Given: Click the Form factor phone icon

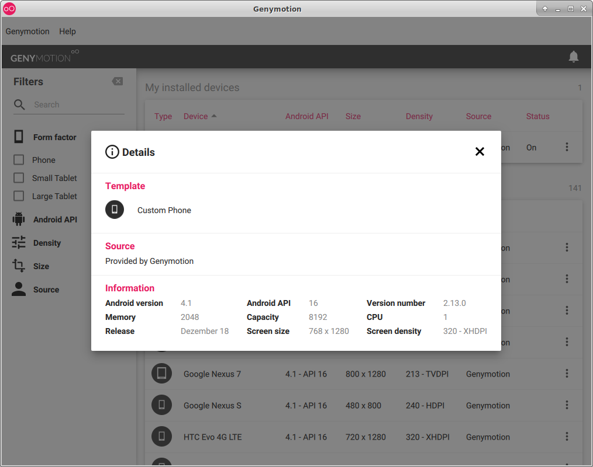Looking at the screenshot, I should pyautogui.click(x=19, y=137).
